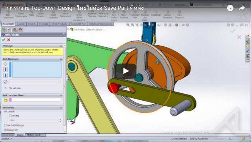This screenshot has width=251, height=142.
Task: Cancel Belt/Chain with the red X
Action: [x=9, y=40]
